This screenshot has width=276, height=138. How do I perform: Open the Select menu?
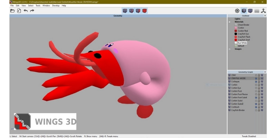pyautogui.click(x=31, y=6)
